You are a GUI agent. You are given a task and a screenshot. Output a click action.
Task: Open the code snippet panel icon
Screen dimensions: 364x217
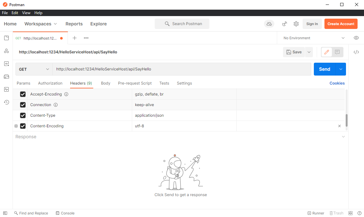pyautogui.click(x=356, y=52)
